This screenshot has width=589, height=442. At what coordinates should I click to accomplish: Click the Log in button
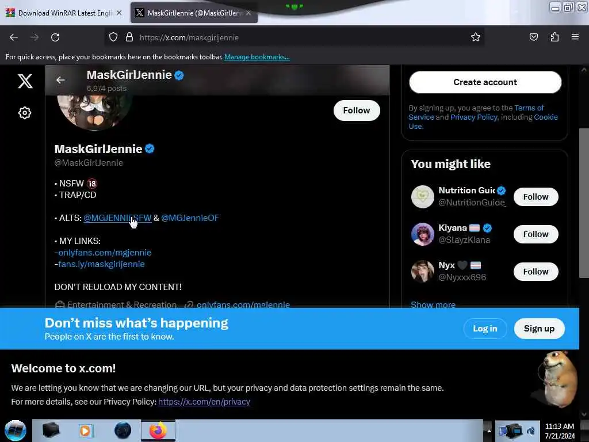coord(485,329)
